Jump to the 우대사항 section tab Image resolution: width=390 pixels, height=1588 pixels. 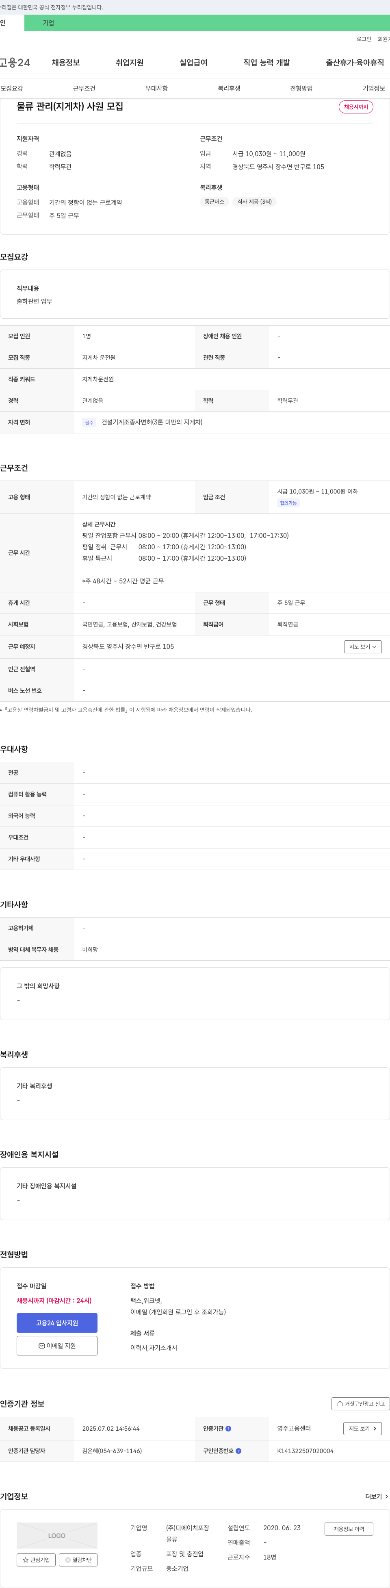156,88
